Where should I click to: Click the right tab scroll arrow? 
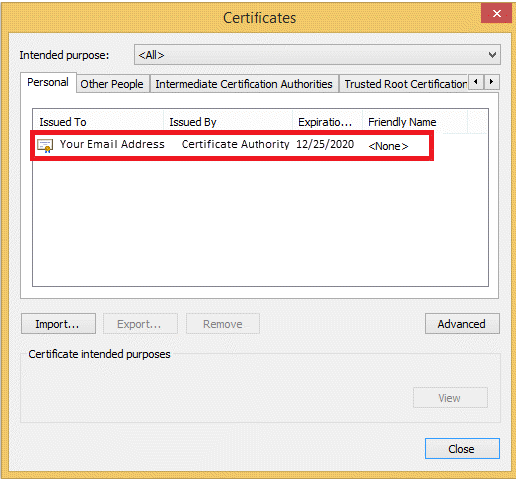click(491, 82)
